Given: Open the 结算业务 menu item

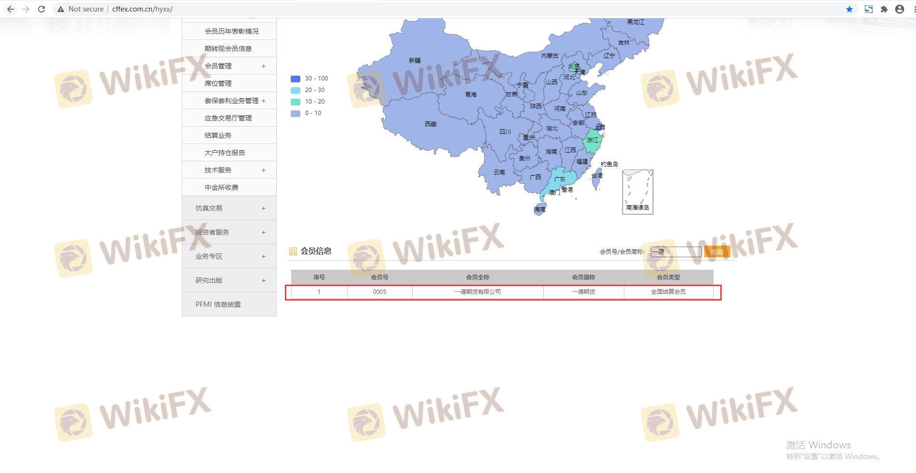Looking at the screenshot, I should 218,135.
